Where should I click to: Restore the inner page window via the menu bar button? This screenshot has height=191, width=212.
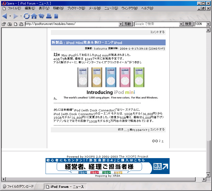point(203,8)
